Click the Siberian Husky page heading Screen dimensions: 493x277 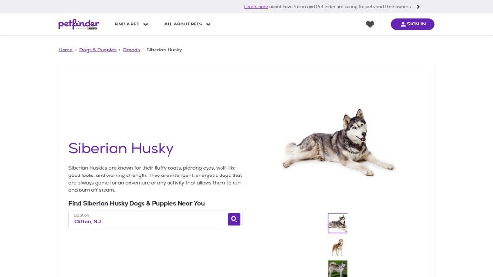[121, 149]
